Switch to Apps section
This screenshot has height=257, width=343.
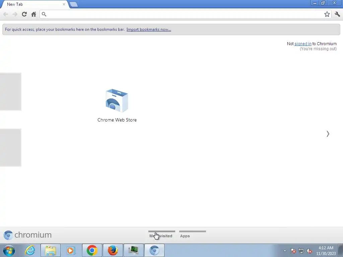[193, 235]
